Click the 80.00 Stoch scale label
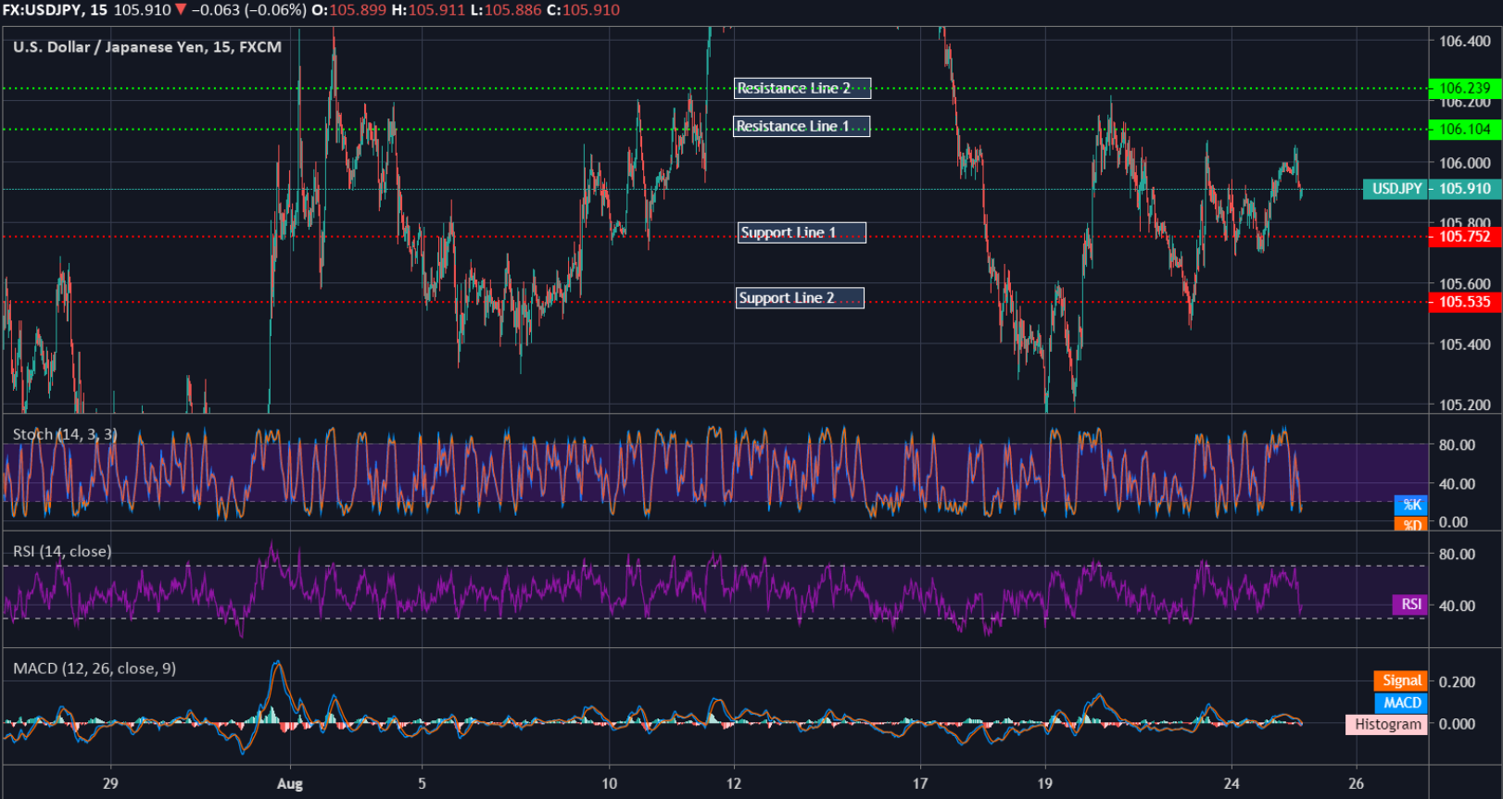 (x=1457, y=444)
